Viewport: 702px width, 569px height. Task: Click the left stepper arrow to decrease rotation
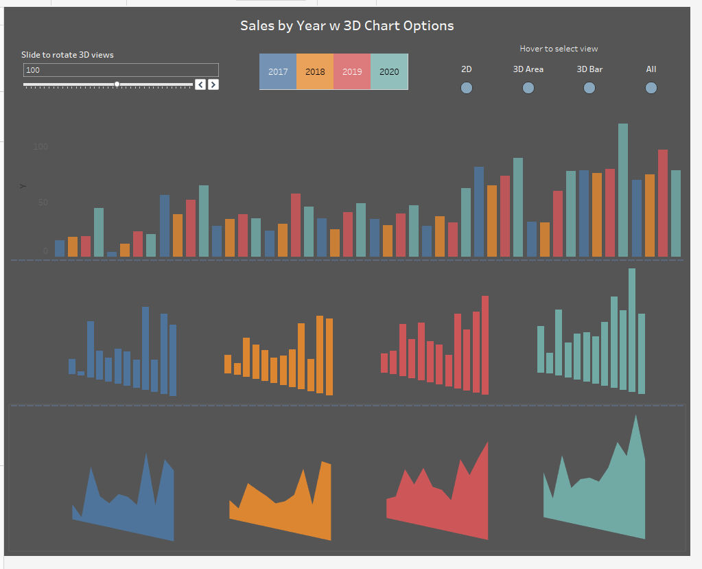coord(200,84)
